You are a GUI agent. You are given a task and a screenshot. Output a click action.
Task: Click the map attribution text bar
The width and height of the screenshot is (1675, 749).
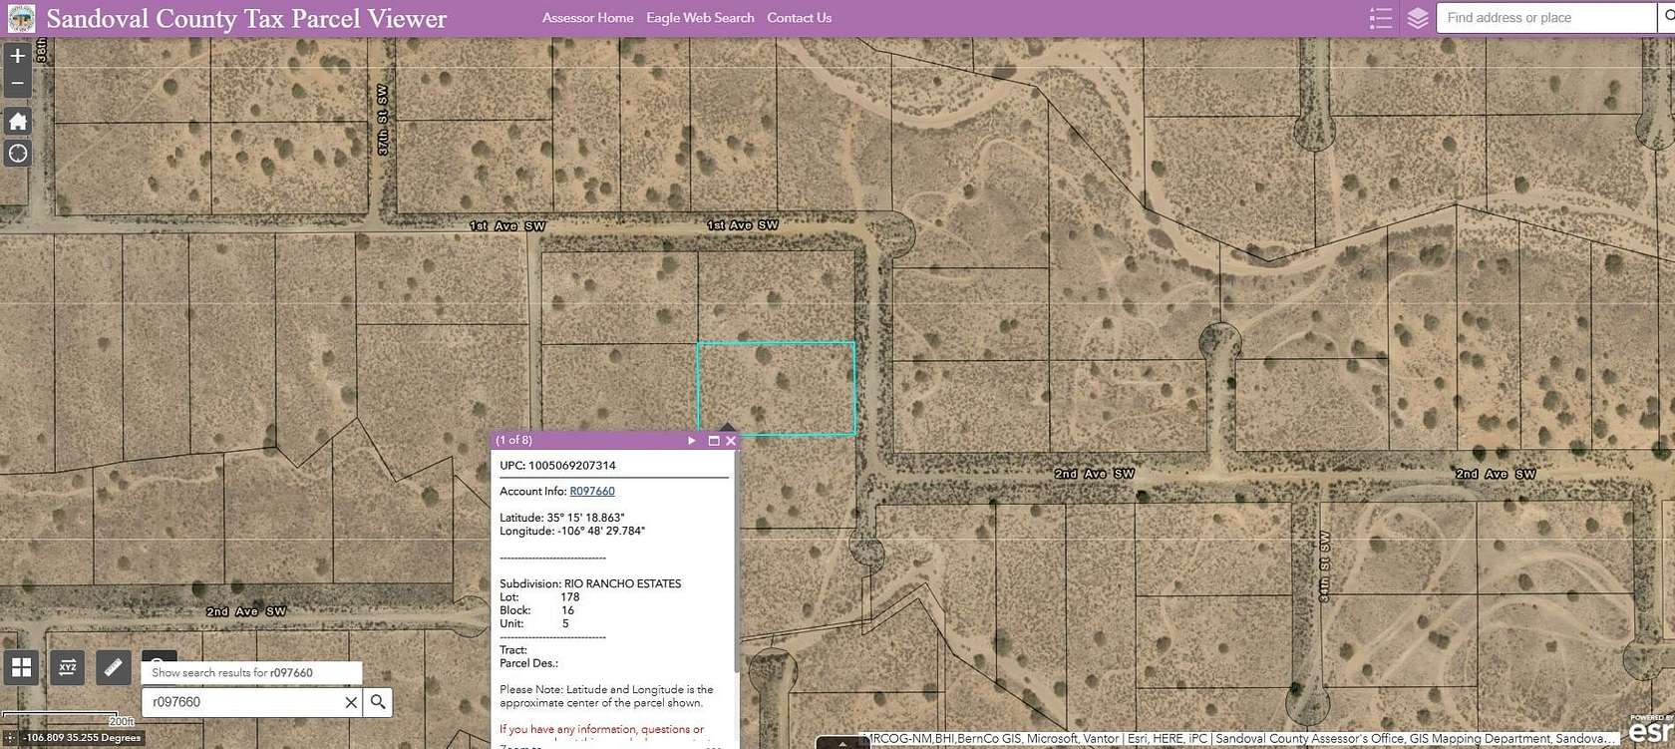click(x=1239, y=739)
